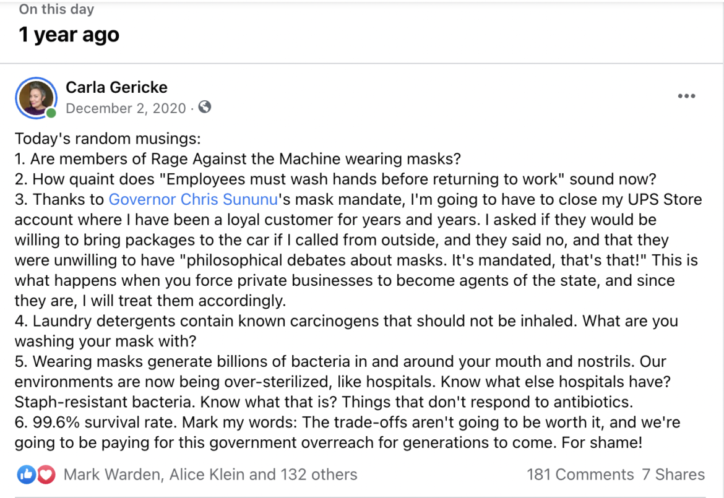The height and width of the screenshot is (498, 724).
Task: Open Carla Gericke's profile picture
Action: point(36,98)
